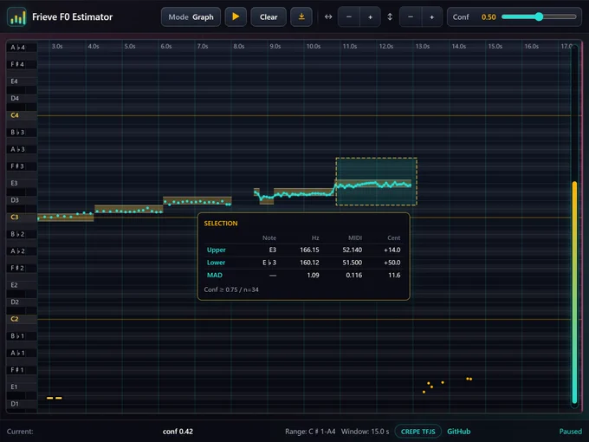
Task: Zoom out horizontally with the minus button
Action: click(x=349, y=17)
